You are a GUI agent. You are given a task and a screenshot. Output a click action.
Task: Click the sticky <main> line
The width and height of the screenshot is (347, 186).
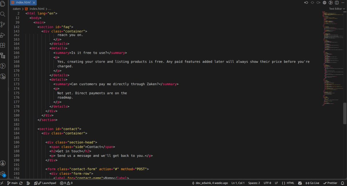tap(39, 22)
